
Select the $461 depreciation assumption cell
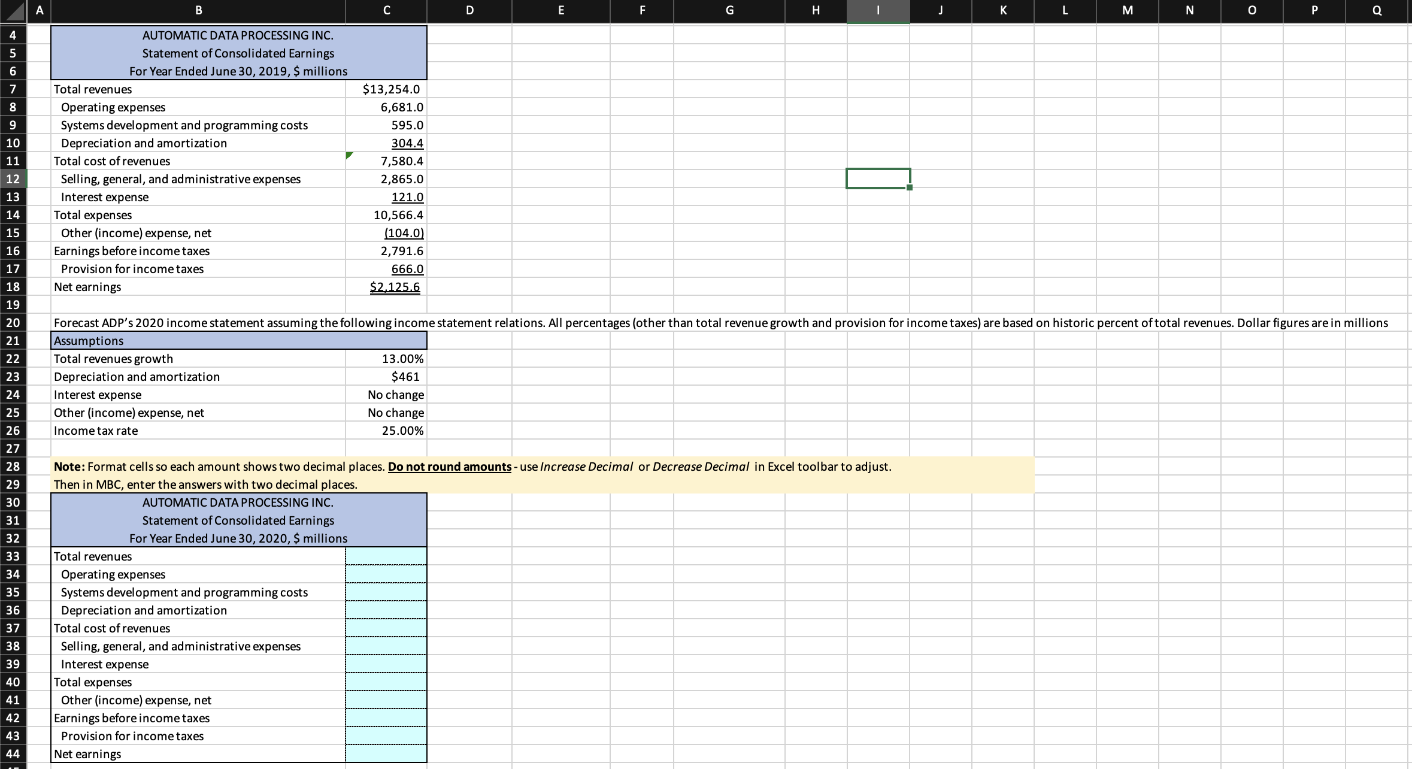click(386, 376)
